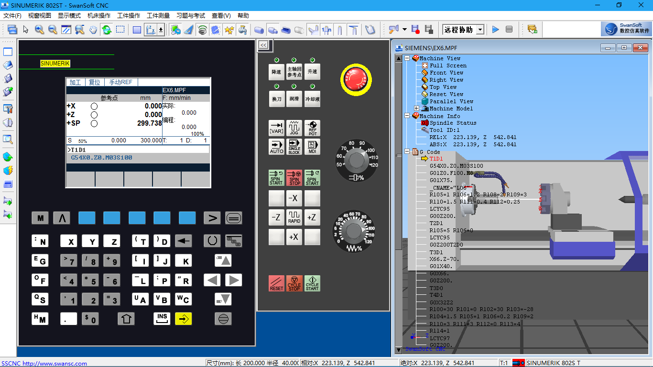This screenshot has height=367, width=653.
Task: Click the 降速 button
Action: click(x=276, y=72)
